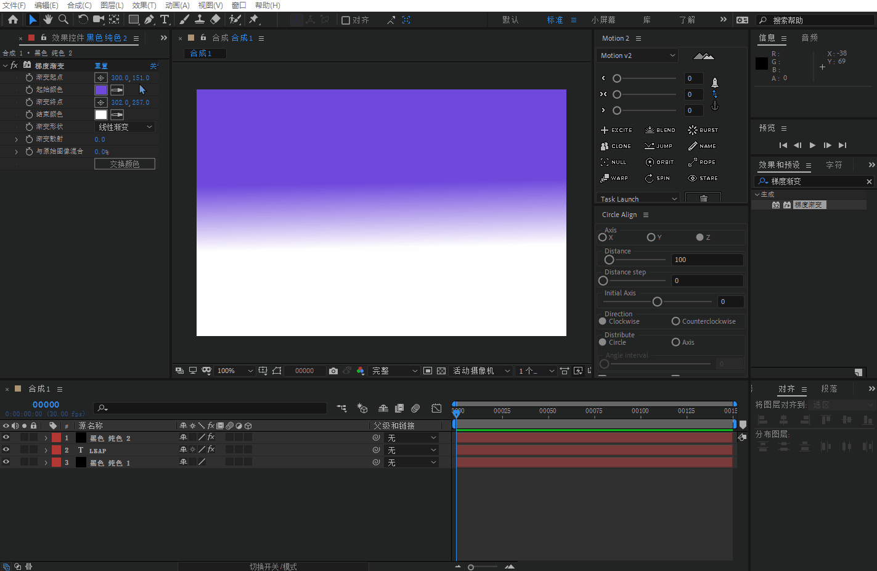
Task: Select the Pen tool
Action: click(149, 20)
